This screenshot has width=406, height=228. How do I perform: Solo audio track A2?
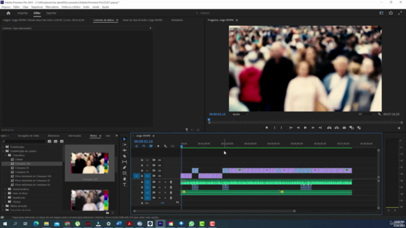click(x=165, y=187)
